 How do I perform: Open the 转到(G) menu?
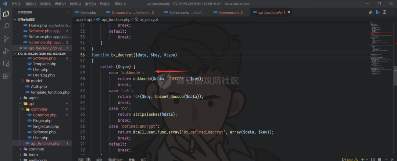75,4
